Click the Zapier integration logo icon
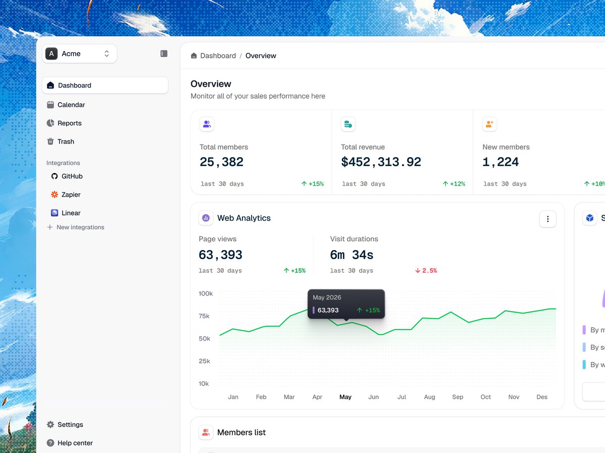The width and height of the screenshot is (605, 453). point(54,194)
